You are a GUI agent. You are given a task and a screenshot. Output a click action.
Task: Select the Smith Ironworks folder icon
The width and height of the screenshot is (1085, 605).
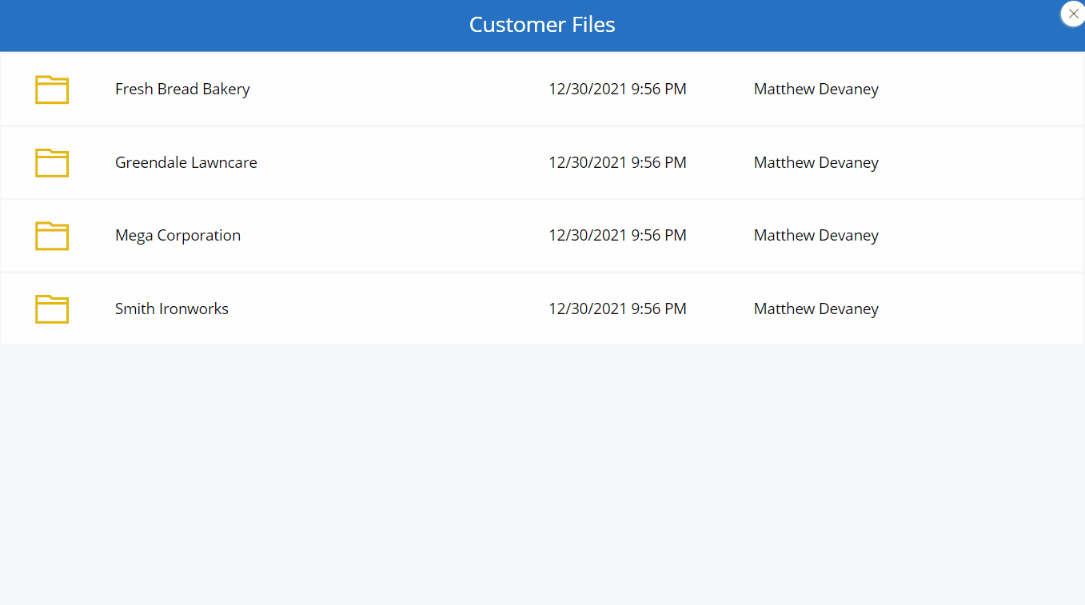click(x=52, y=309)
